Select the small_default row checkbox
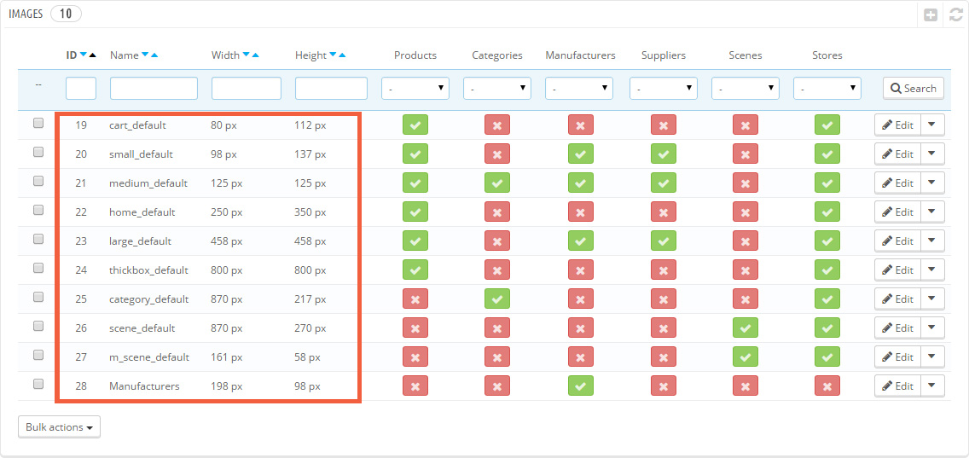The height and width of the screenshot is (458, 969). (x=38, y=152)
